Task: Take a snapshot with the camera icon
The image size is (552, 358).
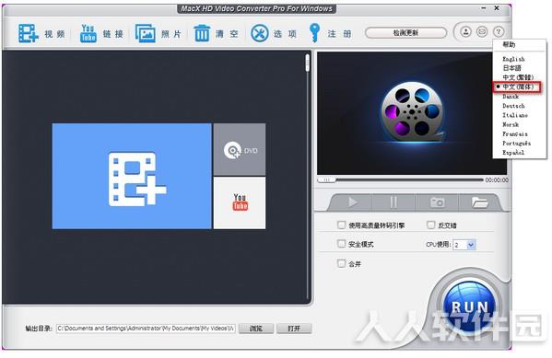Action: pos(437,202)
